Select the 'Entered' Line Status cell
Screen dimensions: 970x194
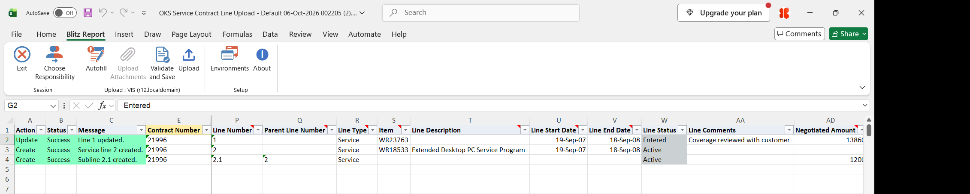tap(664, 140)
